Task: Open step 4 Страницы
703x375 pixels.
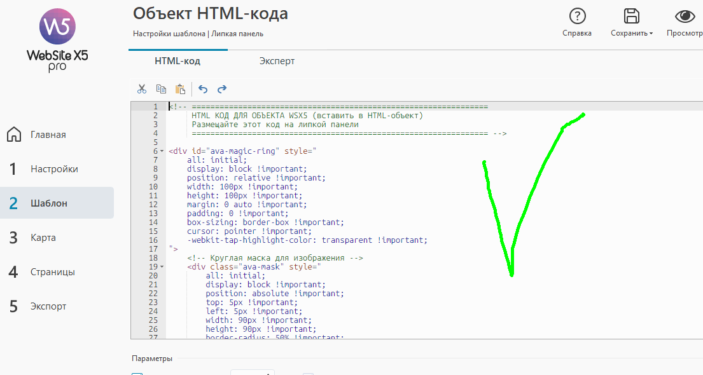Action: (x=52, y=272)
